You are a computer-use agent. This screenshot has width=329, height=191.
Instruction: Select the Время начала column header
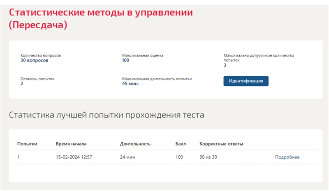point(71,144)
